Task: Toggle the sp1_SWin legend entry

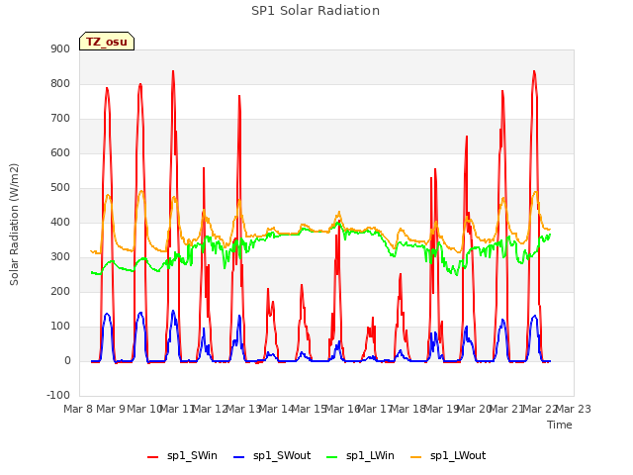Action: point(182,456)
